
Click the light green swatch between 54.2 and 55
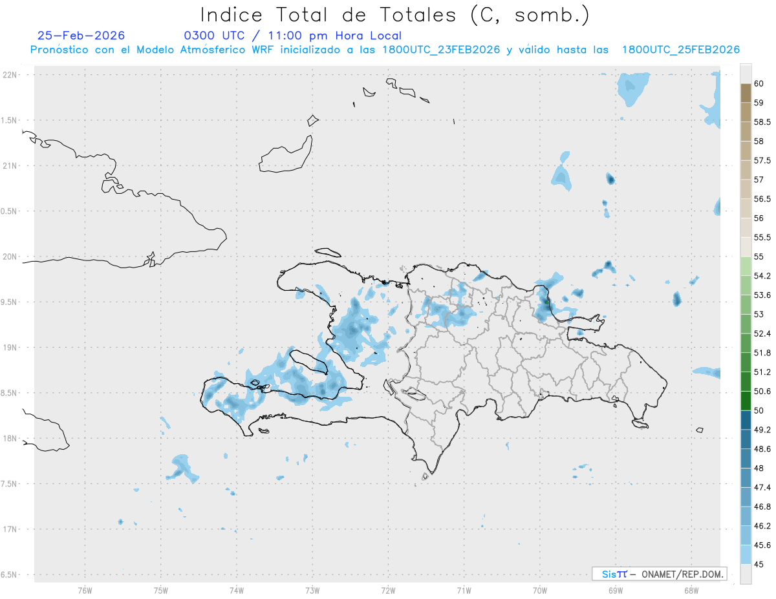click(x=746, y=266)
